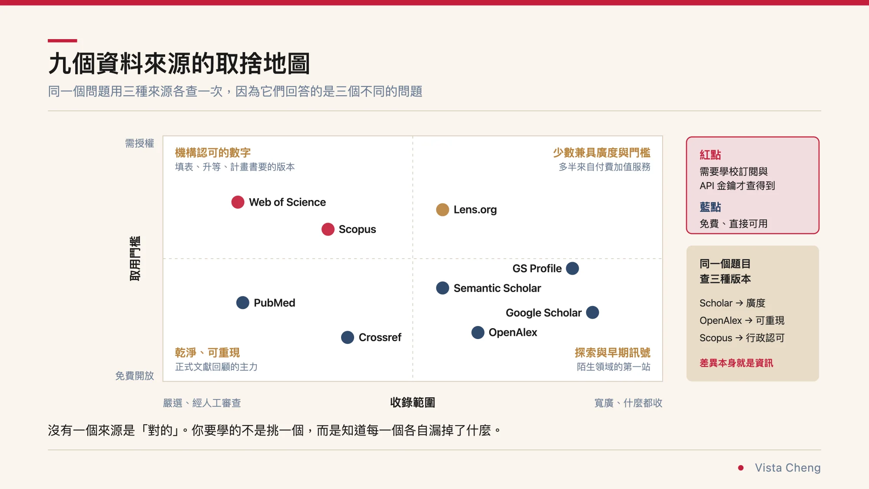Click the gold dot beside Lens.org

click(442, 210)
